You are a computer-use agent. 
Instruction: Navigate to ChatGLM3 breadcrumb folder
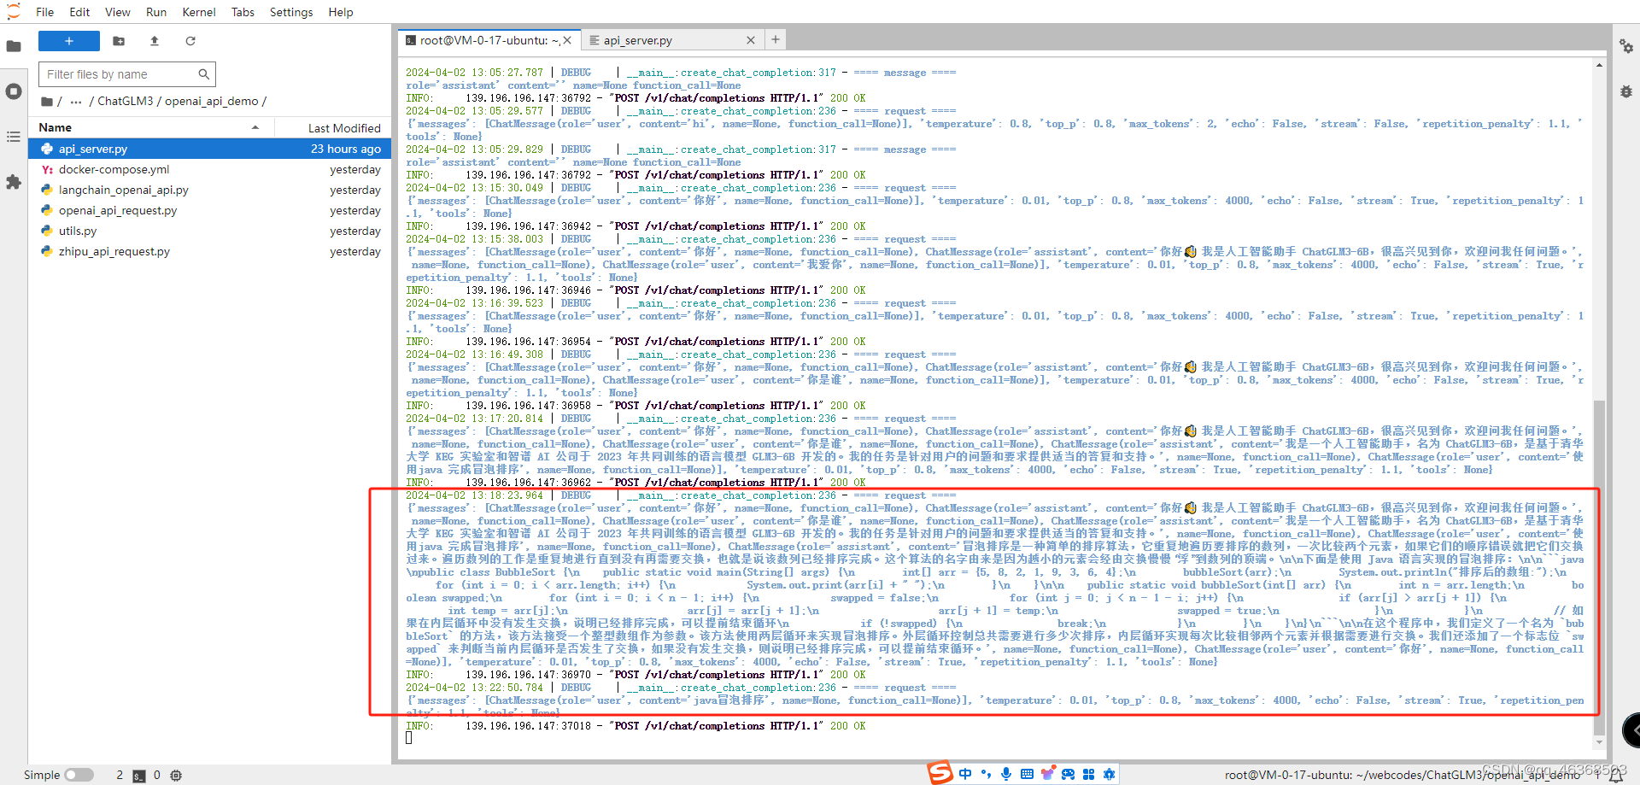[125, 101]
